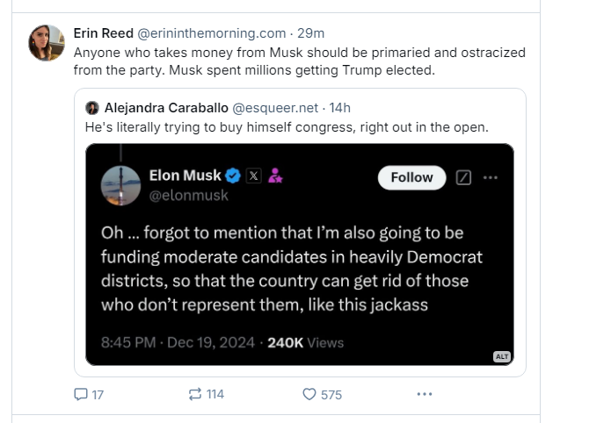Open Erin Reed's profile avatar
This screenshot has width=611, height=423.
tap(46, 43)
